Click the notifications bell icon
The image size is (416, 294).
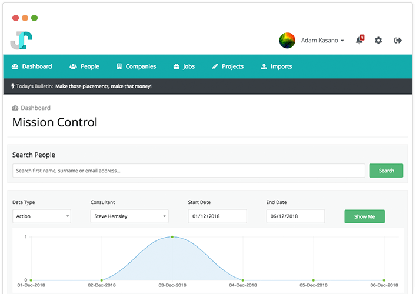[360, 41]
